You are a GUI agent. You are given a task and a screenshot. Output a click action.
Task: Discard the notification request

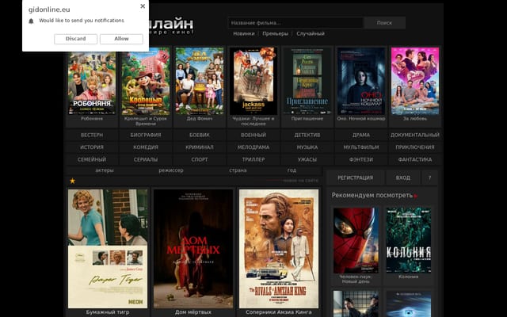[76, 39]
